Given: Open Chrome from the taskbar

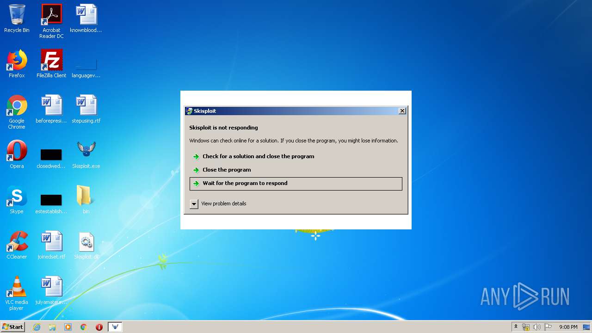Looking at the screenshot, I should click(84, 327).
